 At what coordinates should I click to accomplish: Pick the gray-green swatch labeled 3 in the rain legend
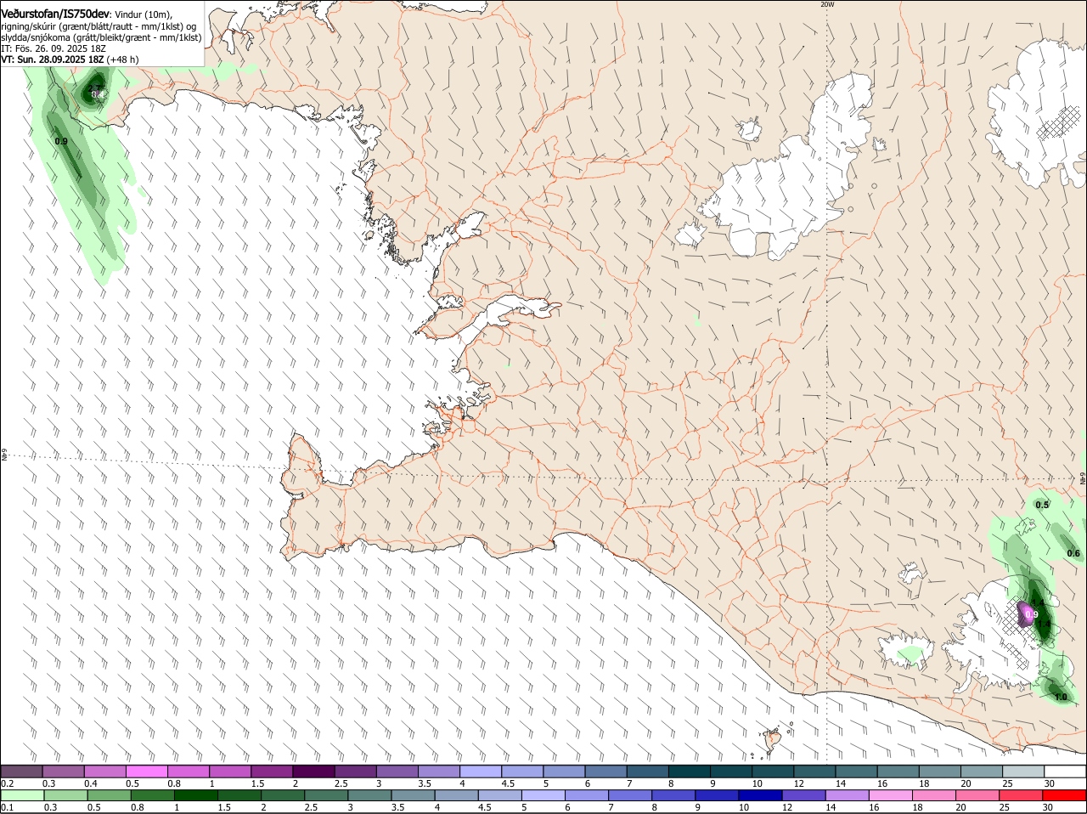pos(369,796)
